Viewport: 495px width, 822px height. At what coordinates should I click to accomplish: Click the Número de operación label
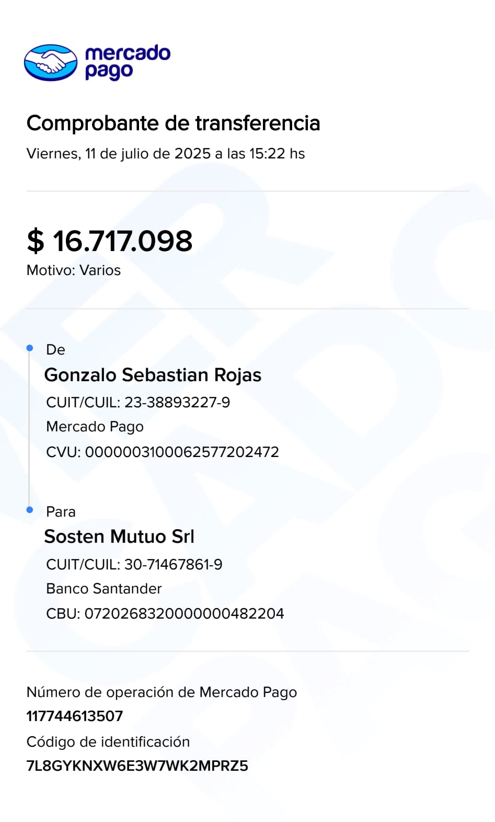[x=162, y=692]
